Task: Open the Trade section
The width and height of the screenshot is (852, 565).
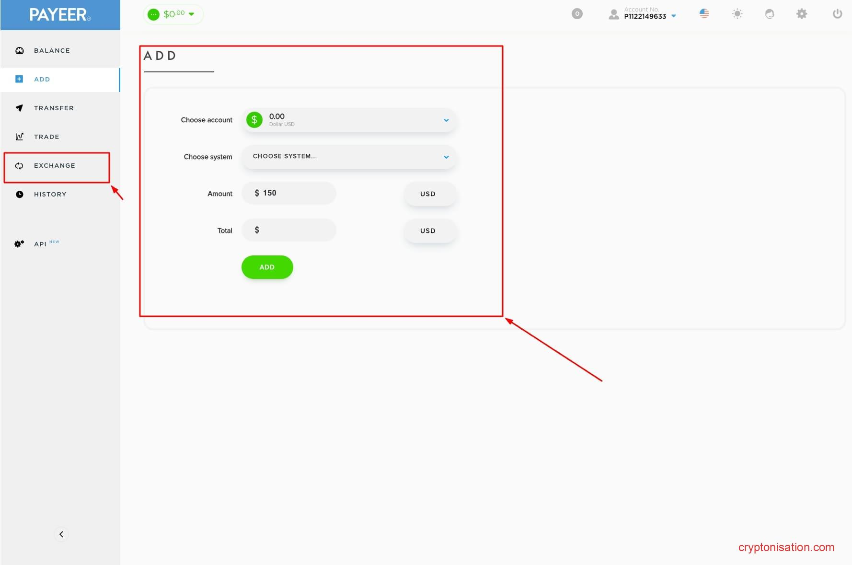Action: coord(46,137)
